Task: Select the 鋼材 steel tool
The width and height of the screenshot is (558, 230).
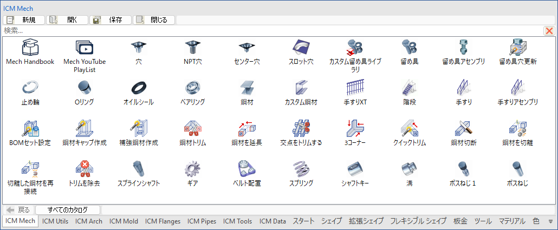Action: pos(246,88)
